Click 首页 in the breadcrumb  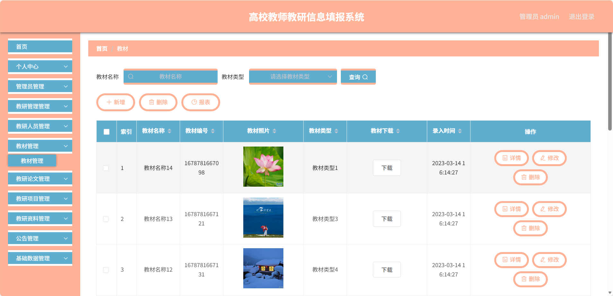102,49
